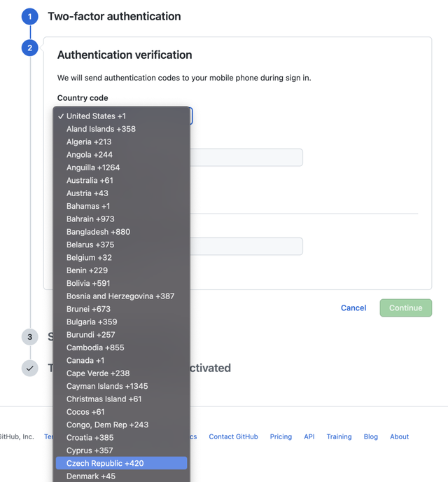The width and height of the screenshot is (448, 482).
Task: Open the Pricing footer link
Action: [281, 436]
